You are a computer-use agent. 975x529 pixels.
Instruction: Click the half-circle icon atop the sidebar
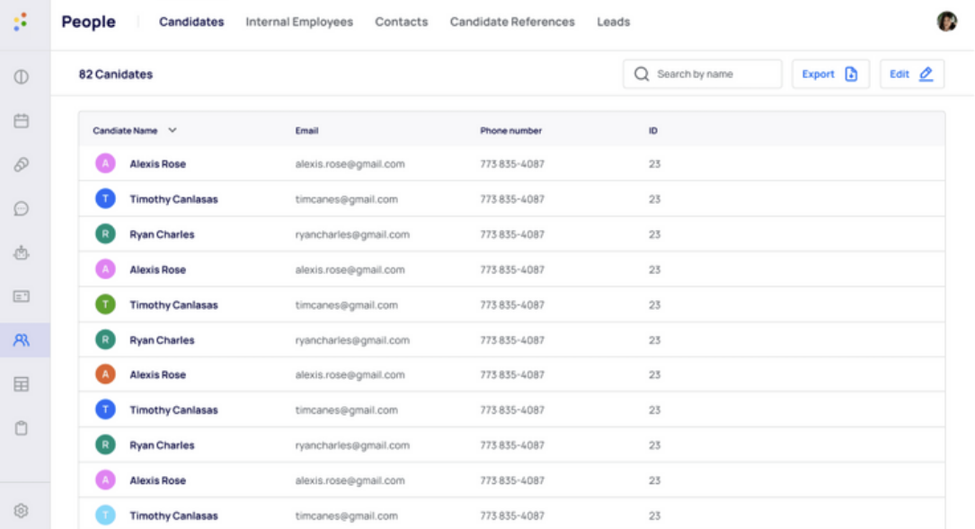(x=22, y=76)
